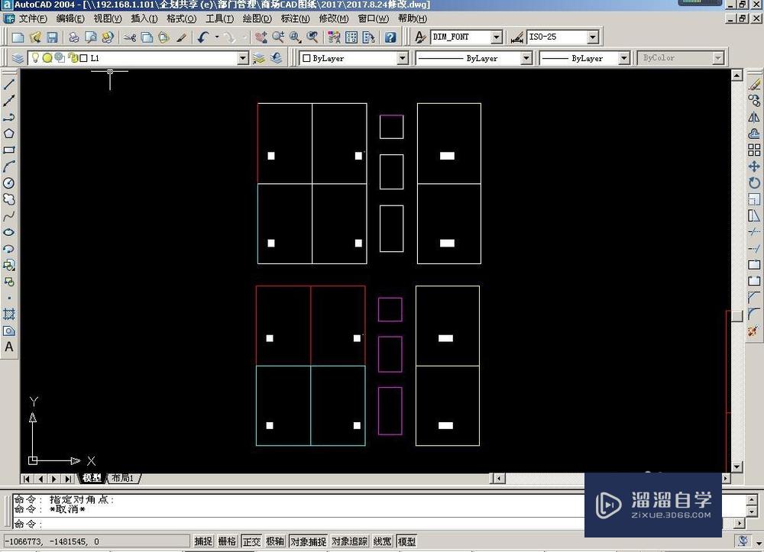Screen dimensions: 764x552
Task: Select the Explode tool
Action: click(754, 331)
